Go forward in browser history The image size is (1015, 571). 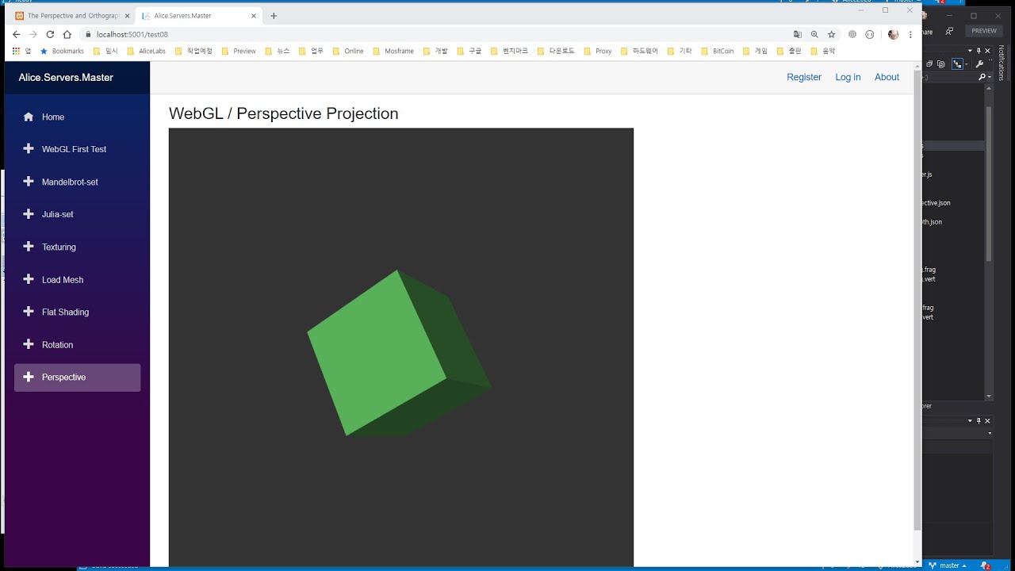point(33,34)
